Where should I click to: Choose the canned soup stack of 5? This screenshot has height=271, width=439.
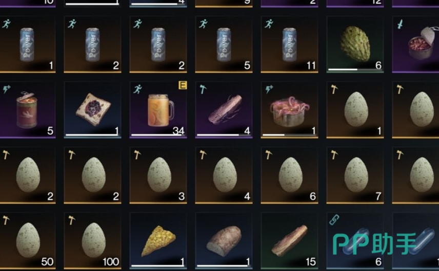pos(27,110)
